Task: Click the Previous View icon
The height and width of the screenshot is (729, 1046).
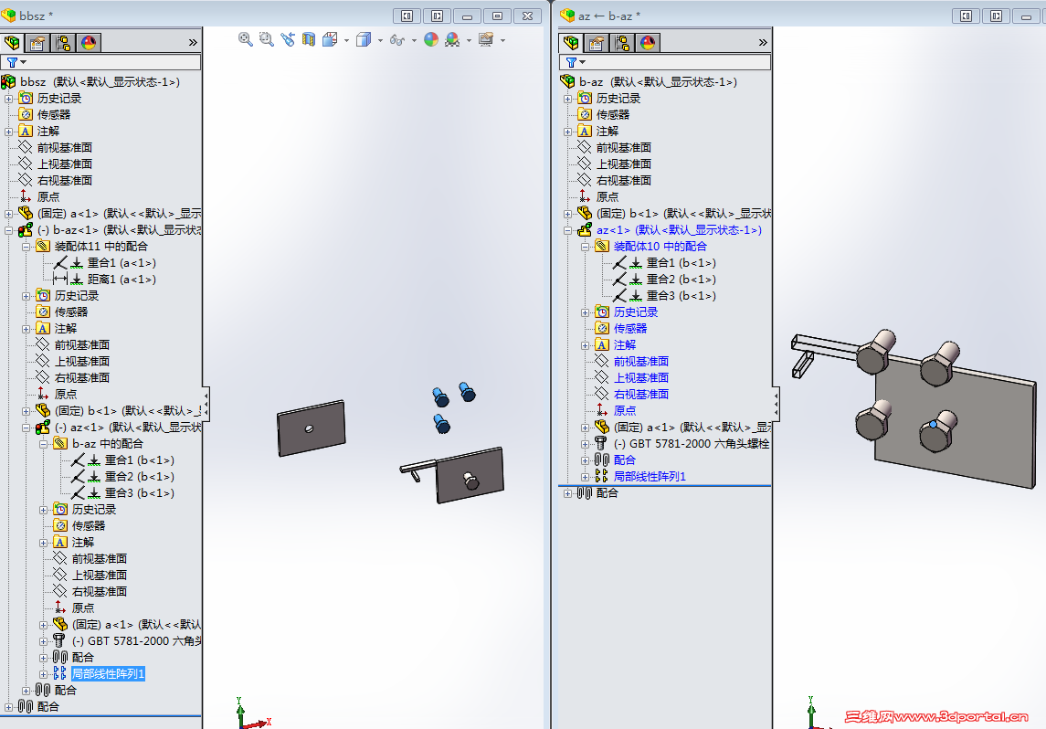Action: pos(288,39)
